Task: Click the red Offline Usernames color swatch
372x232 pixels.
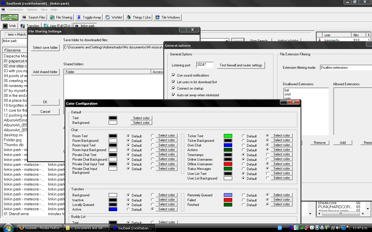Action: 228,164
